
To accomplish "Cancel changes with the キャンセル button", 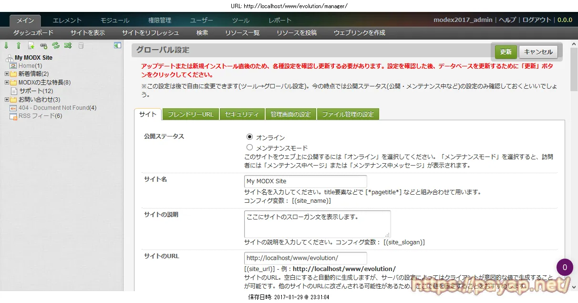I will [538, 52].
